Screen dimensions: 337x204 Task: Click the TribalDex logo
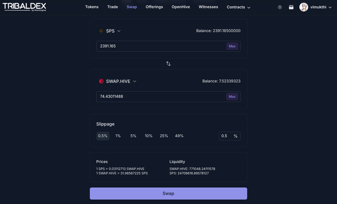[x=24, y=7]
